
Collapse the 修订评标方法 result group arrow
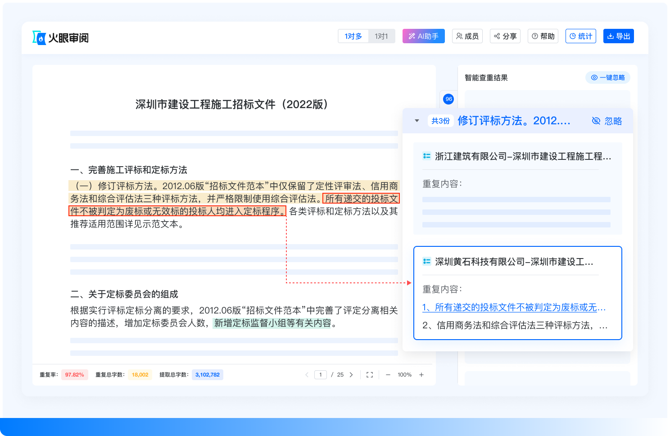tap(417, 121)
